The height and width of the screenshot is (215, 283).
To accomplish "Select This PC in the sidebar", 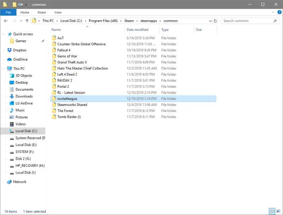I will 19,69.
